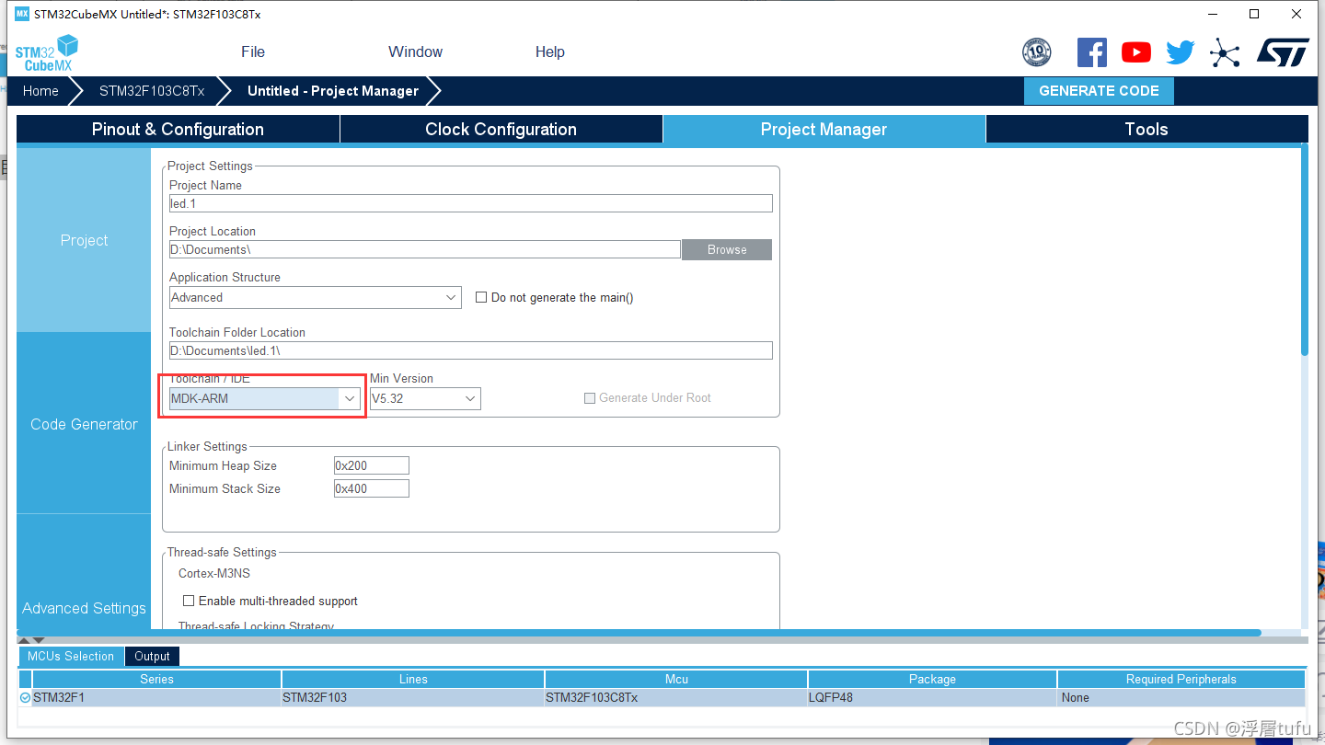This screenshot has width=1325, height=745.
Task: Select the STM32F103C8Tx Mcu cell
Action: (x=676, y=697)
